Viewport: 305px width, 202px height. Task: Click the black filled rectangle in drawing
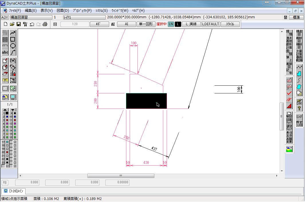[x=146, y=101]
